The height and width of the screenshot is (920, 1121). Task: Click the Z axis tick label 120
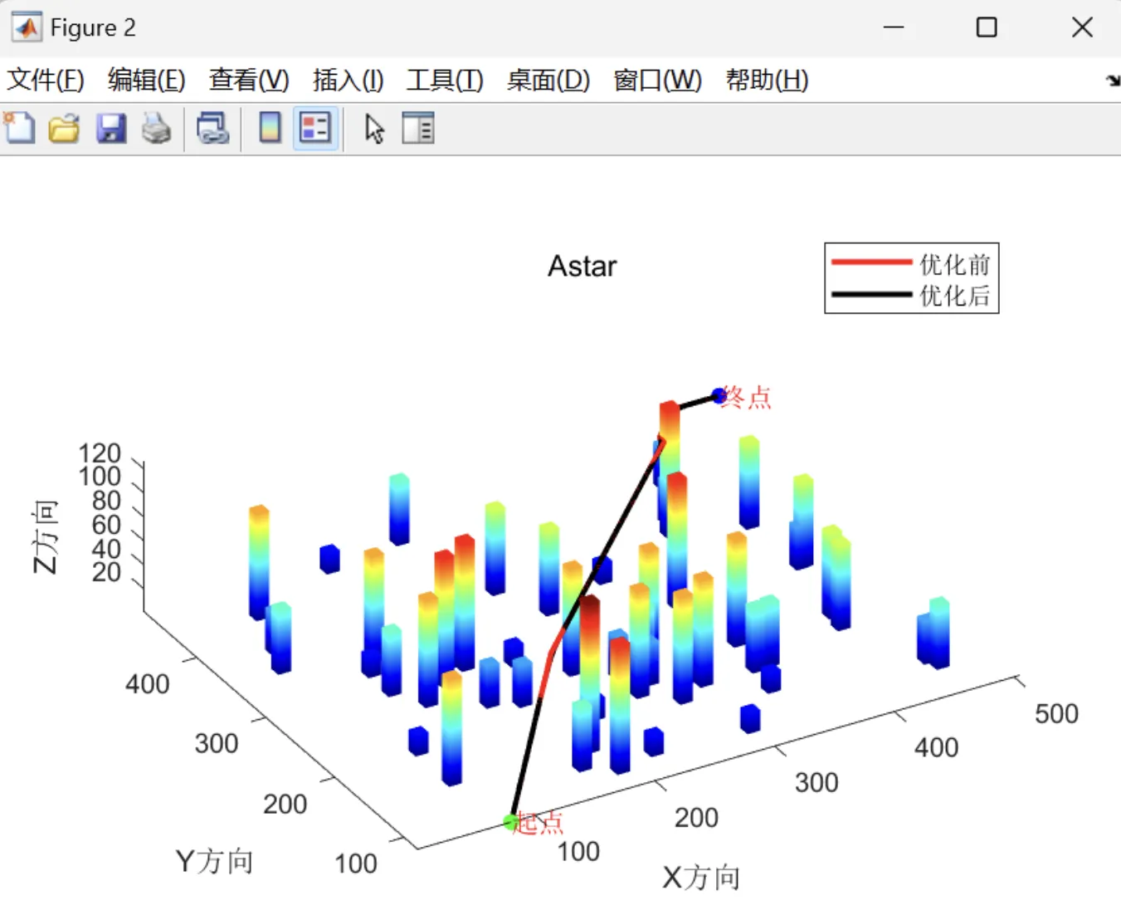pyautogui.click(x=100, y=453)
